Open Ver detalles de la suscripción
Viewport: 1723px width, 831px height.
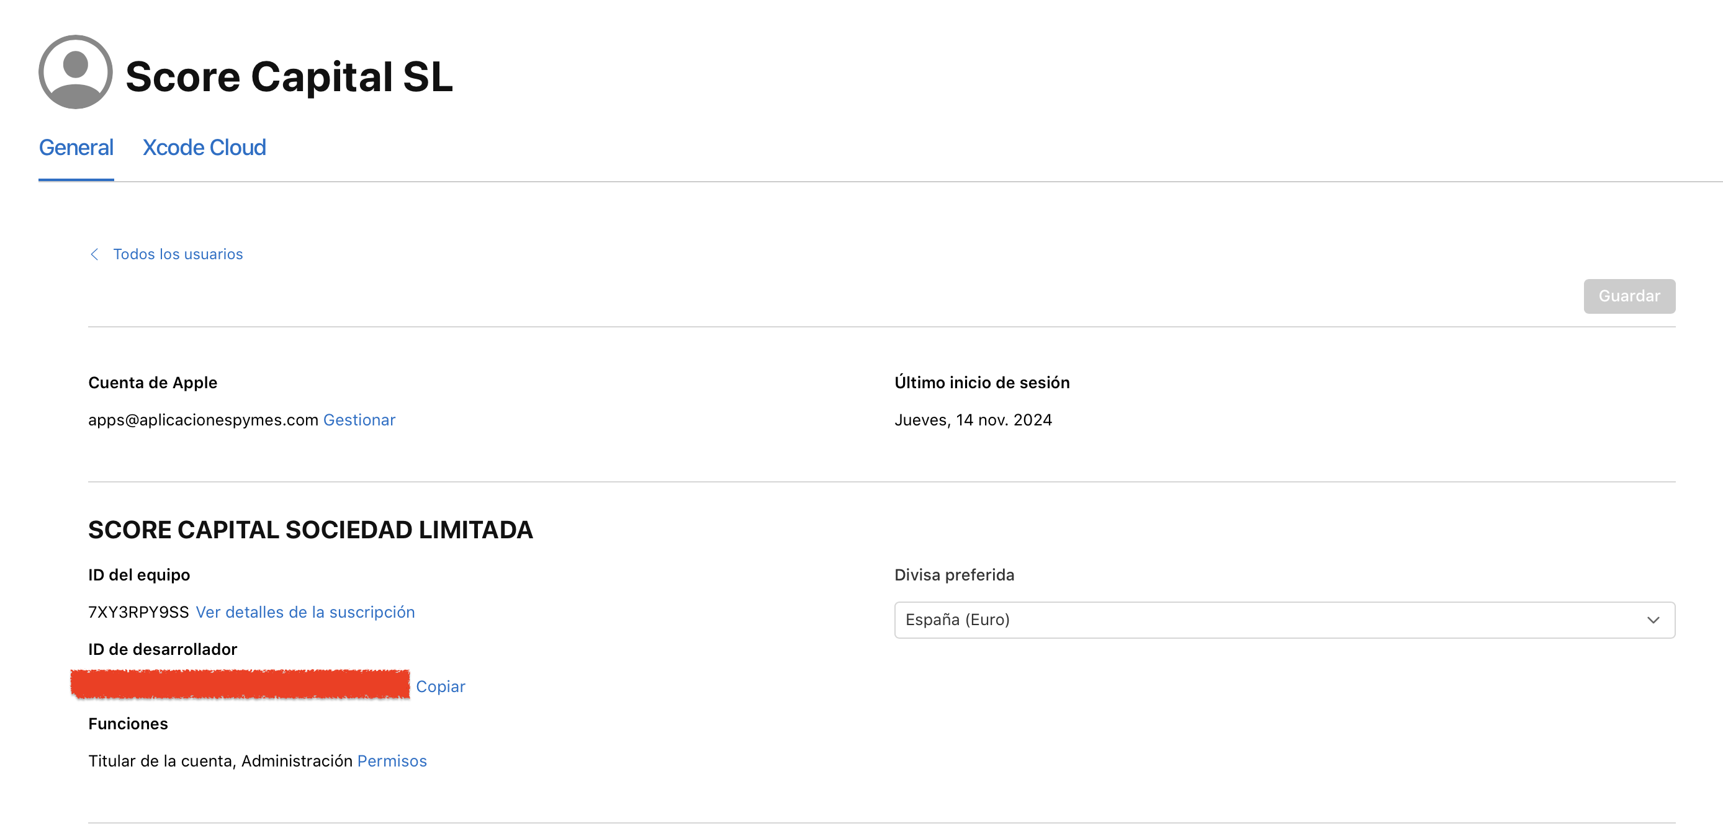[305, 612]
